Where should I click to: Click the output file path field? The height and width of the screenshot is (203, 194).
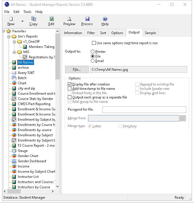(139, 70)
